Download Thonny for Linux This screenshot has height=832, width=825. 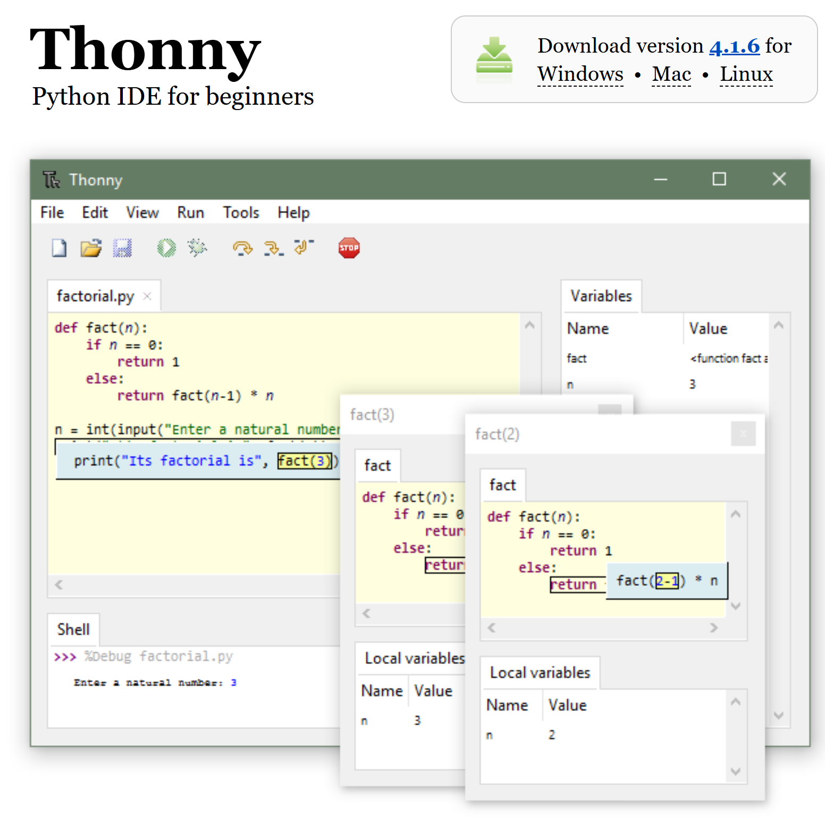tap(746, 74)
